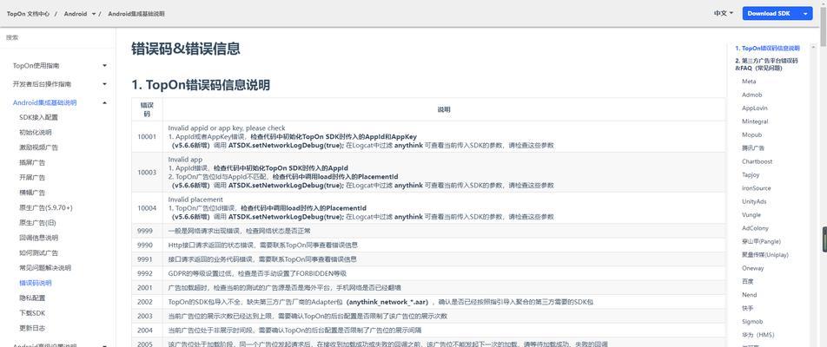Jump to UnityAds in page outline
Screen dimensions: 827x347
[x=754, y=201]
